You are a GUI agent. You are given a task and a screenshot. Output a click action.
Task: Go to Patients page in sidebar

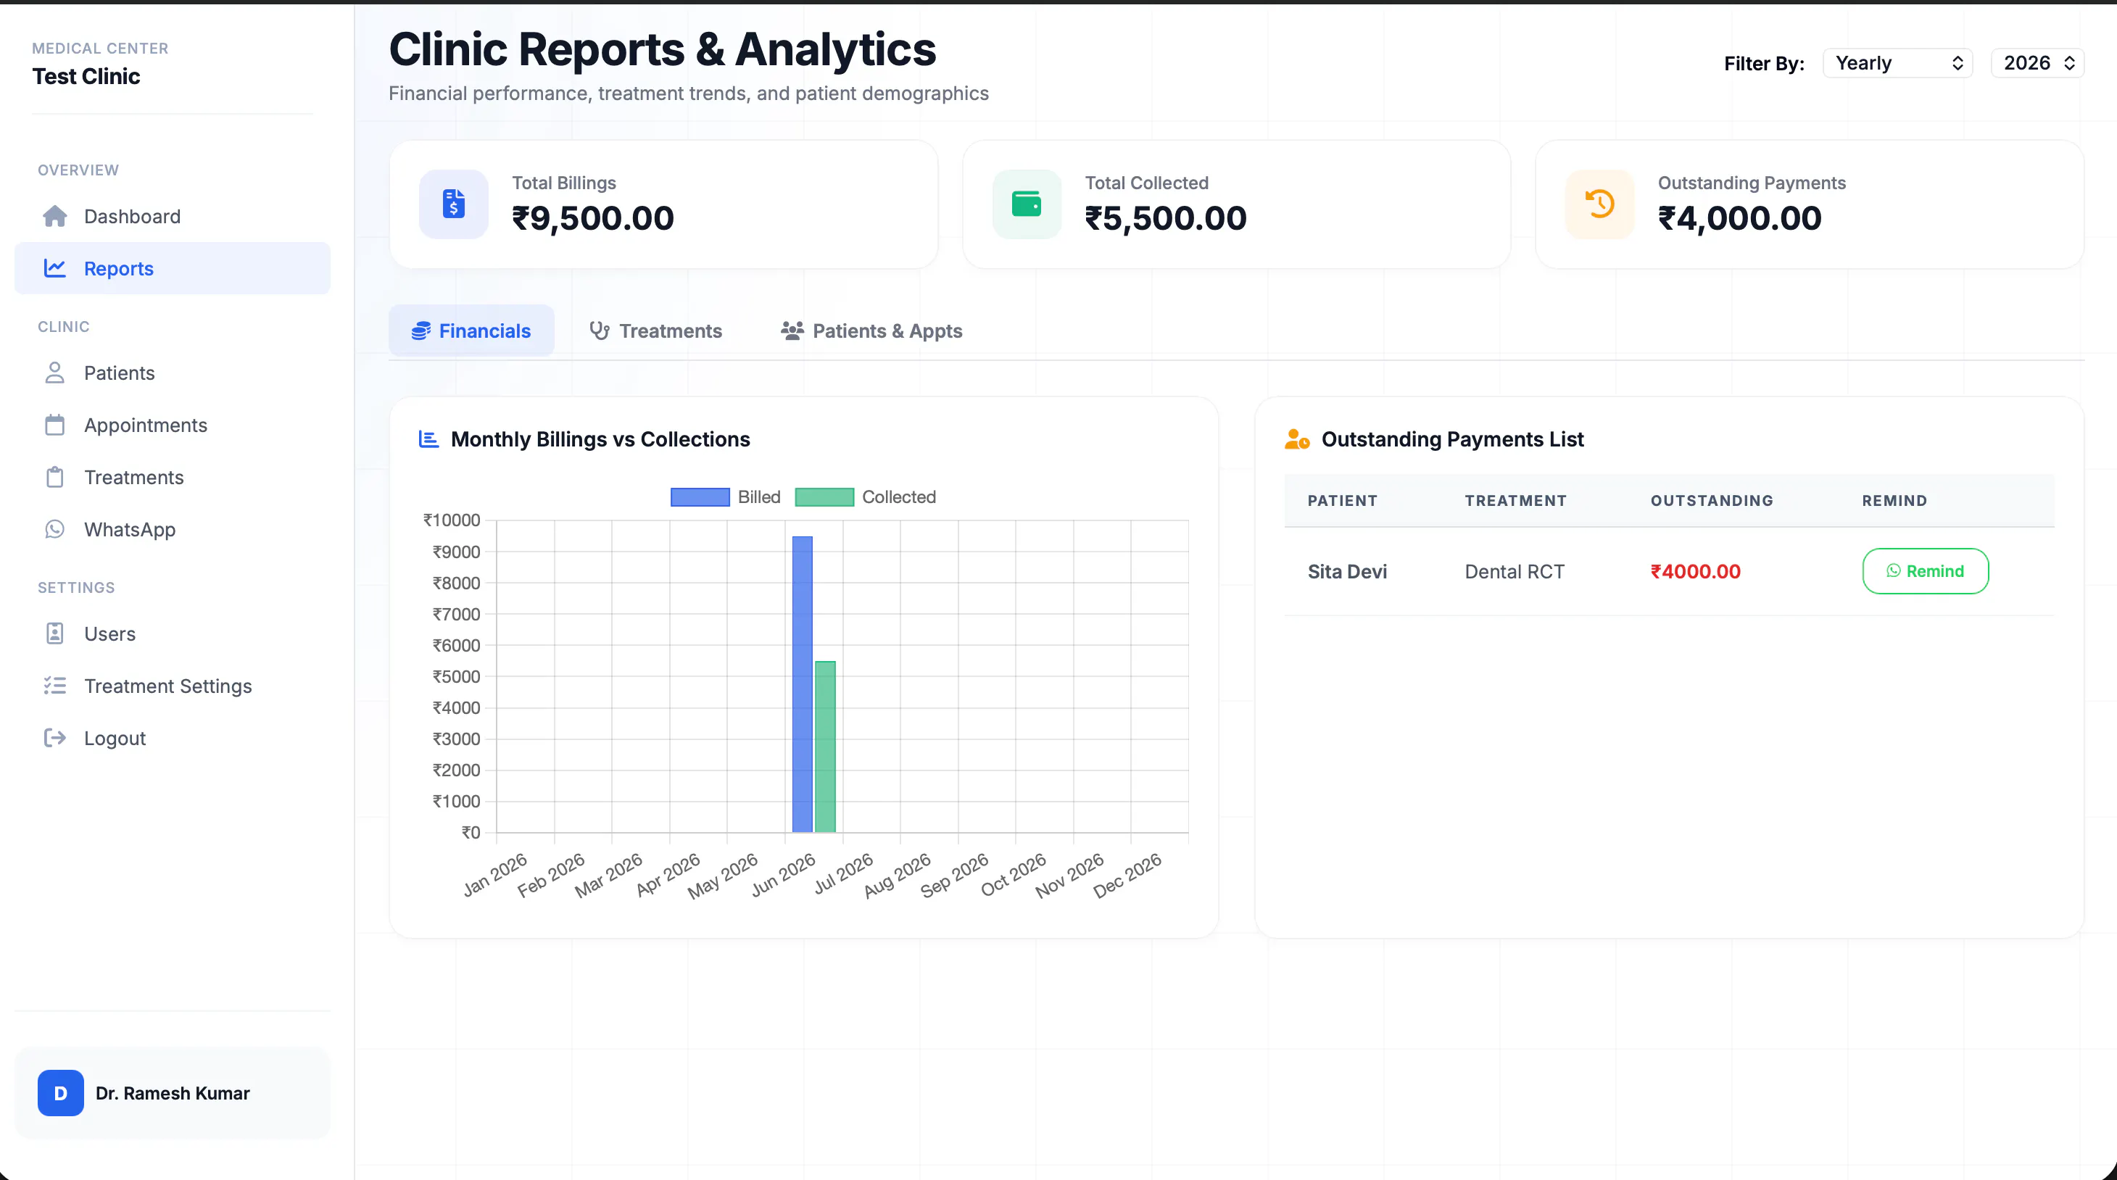[x=173, y=373]
